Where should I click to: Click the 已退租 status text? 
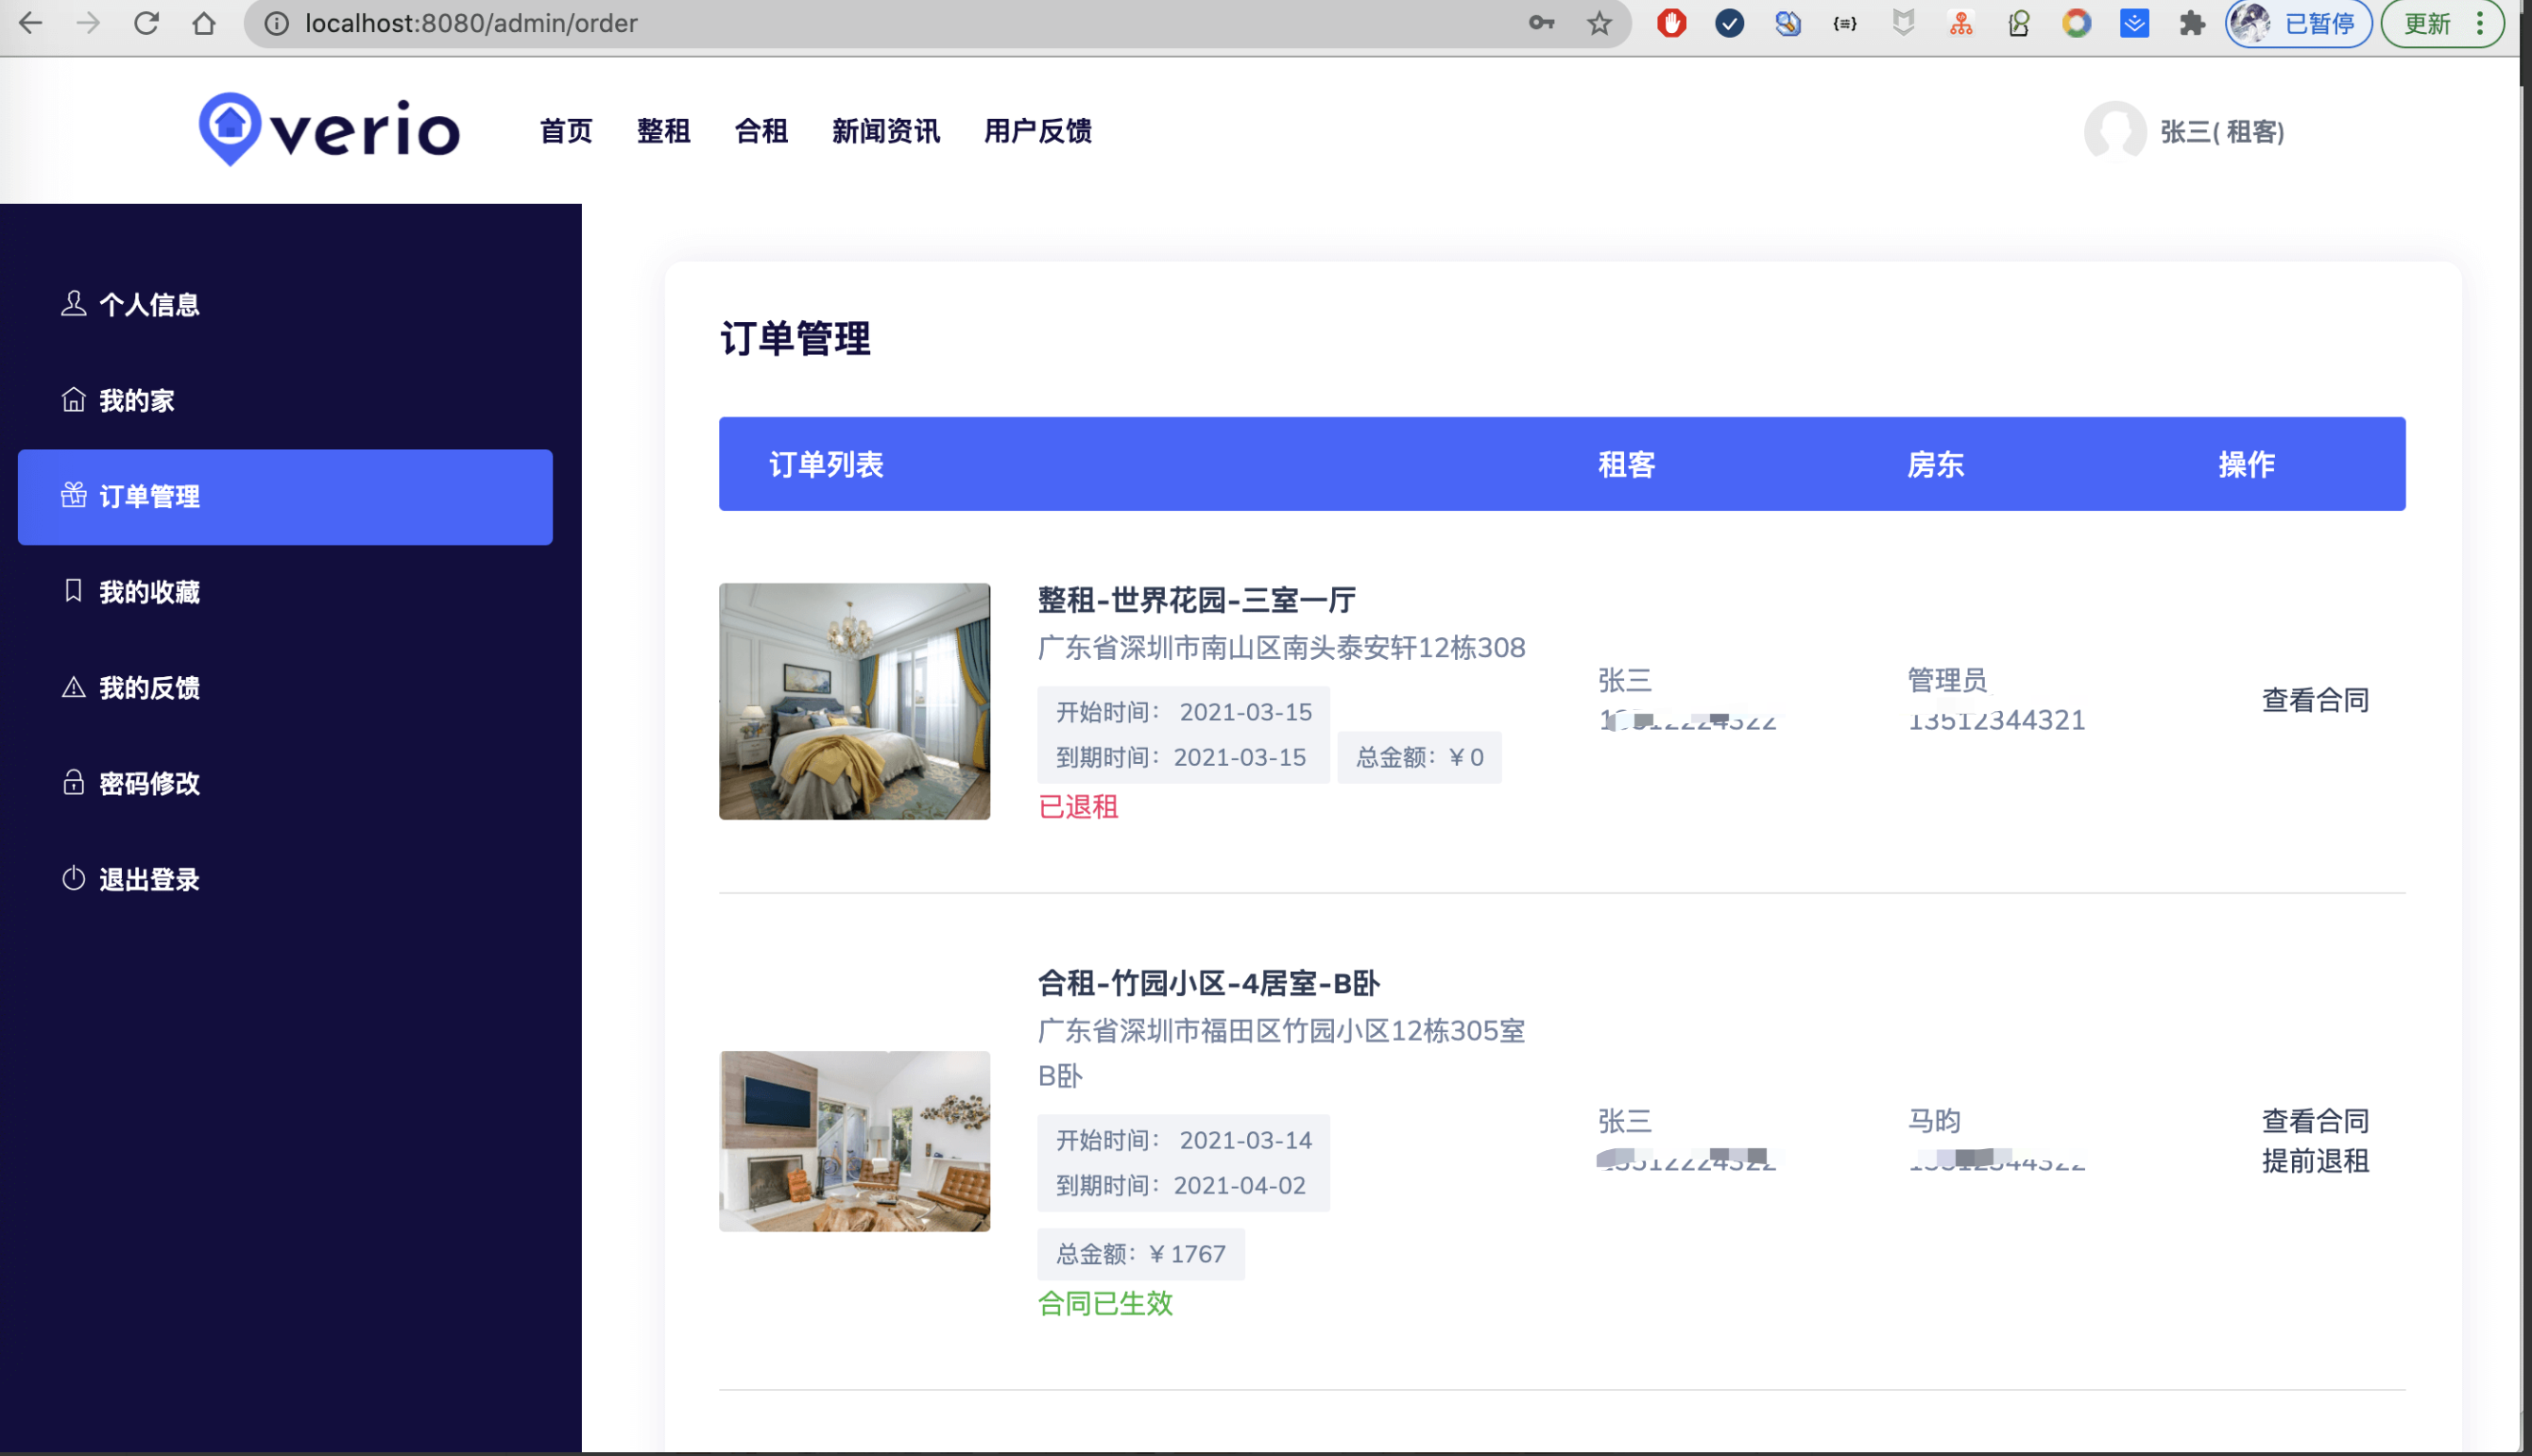[x=1078, y=807]
